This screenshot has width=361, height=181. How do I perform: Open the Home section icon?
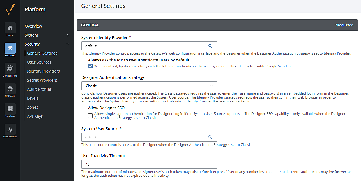(10, 28)
